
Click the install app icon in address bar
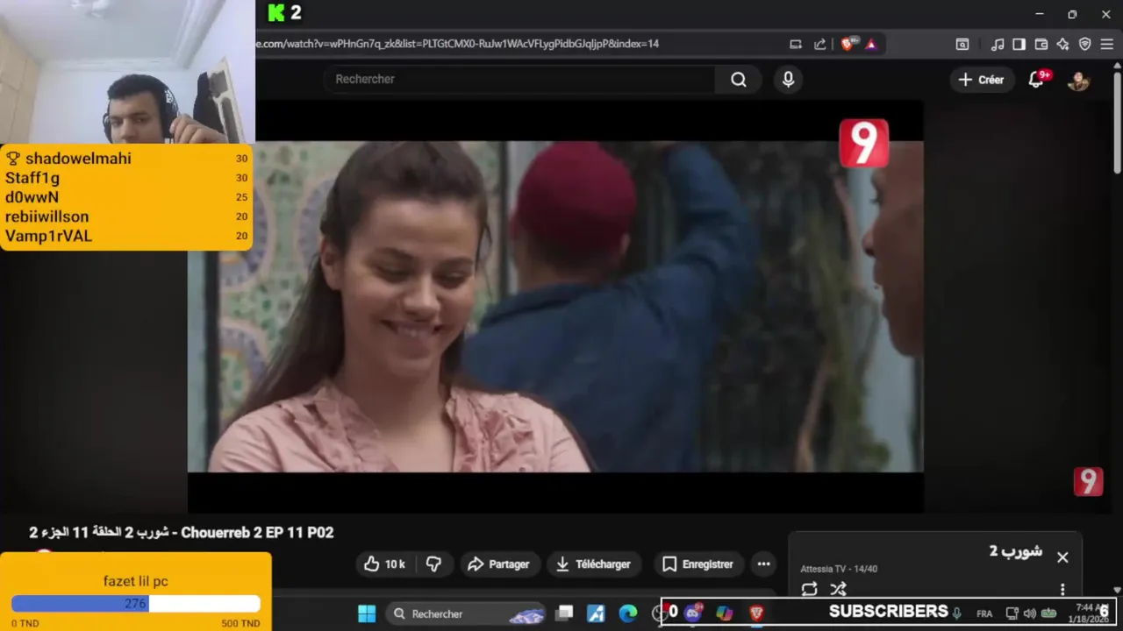tap(796, 44)
